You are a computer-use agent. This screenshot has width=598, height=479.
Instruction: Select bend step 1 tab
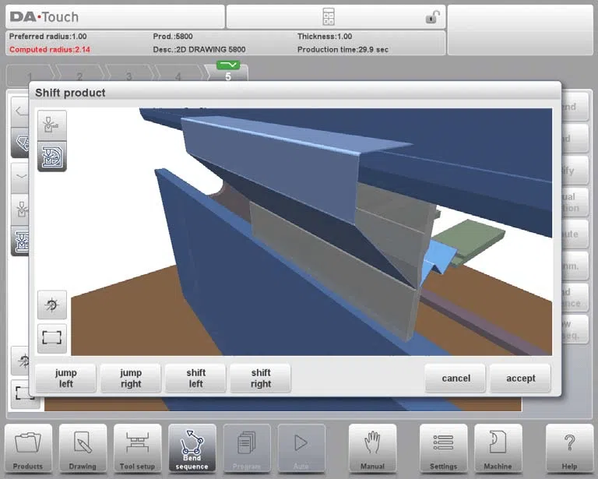tap(30, 76)
